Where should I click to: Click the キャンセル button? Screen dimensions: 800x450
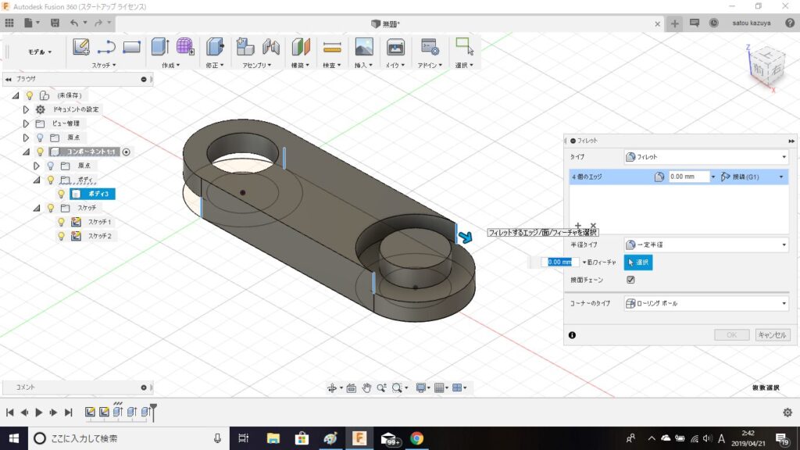click(x=772, y=334)
